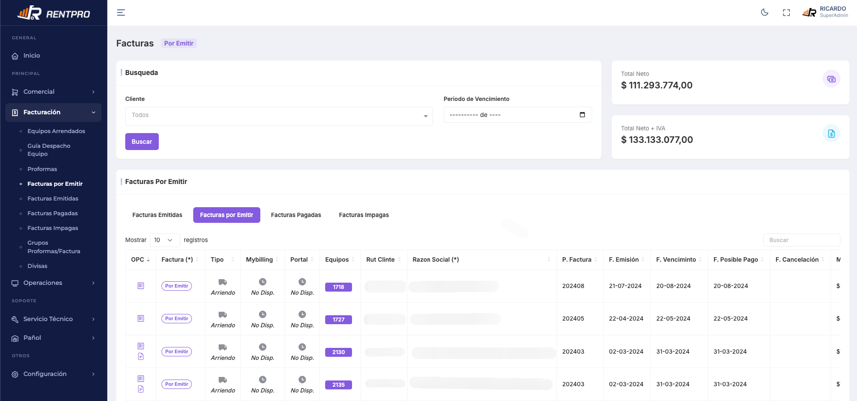Toggle dark mode with the moon icon
This screenshot has height=401, width=857.
764,13
